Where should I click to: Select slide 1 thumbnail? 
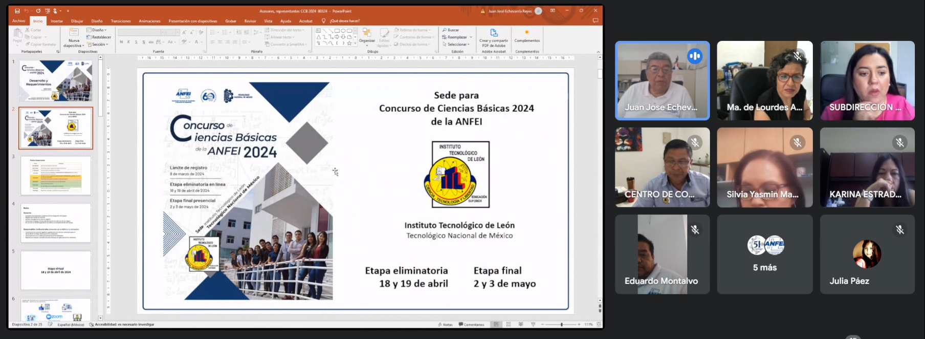point(56,81)
